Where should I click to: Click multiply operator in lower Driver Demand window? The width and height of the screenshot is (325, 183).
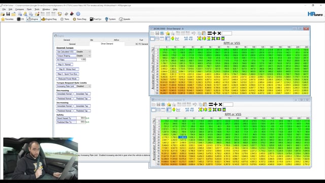click(220, 104)
